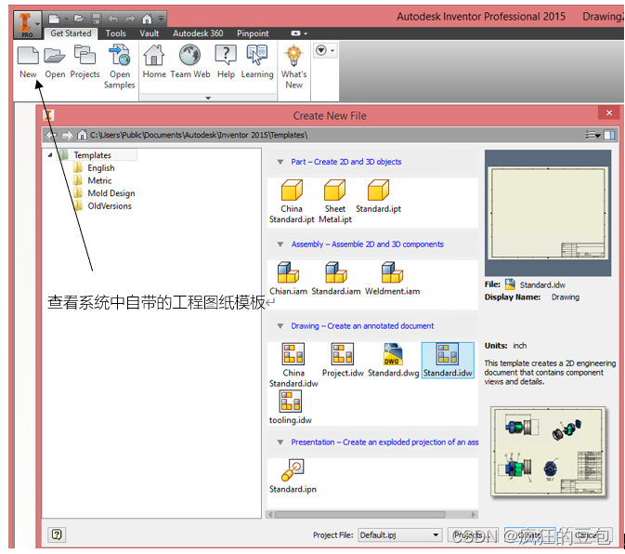Click the Inventor PRO application button
This screenshot has width=625, height=554.
click(27, 24)
